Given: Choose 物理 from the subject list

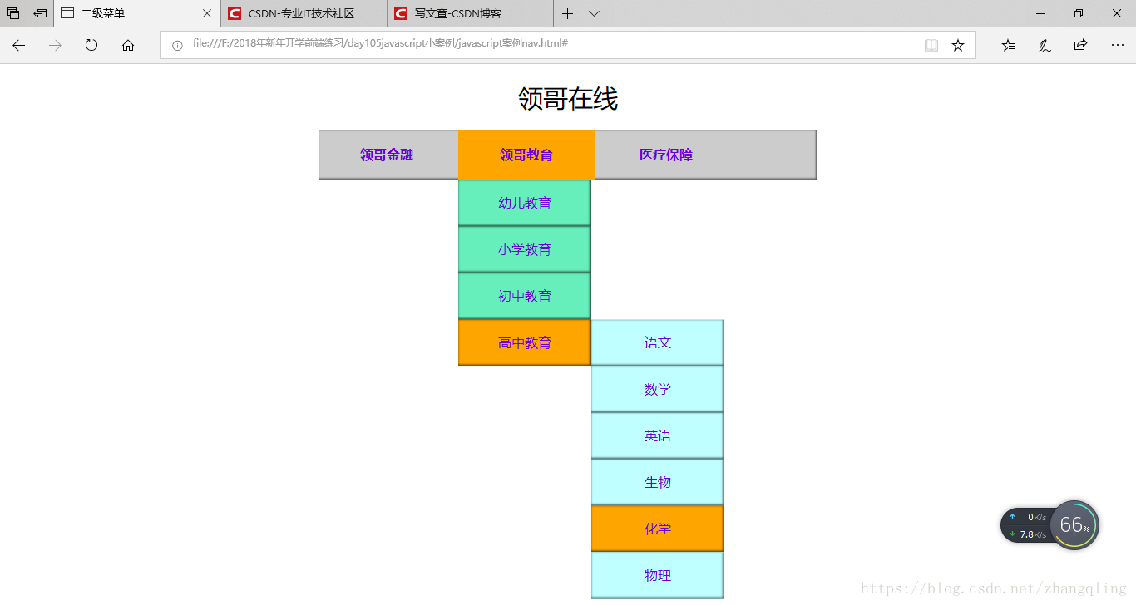Looking at the screenshot, I should 658,575.
